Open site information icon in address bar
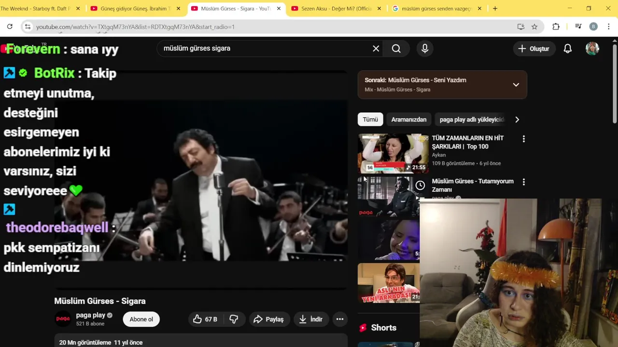The height and width of the screenshot is (347, 618). [x=28, y=27]
